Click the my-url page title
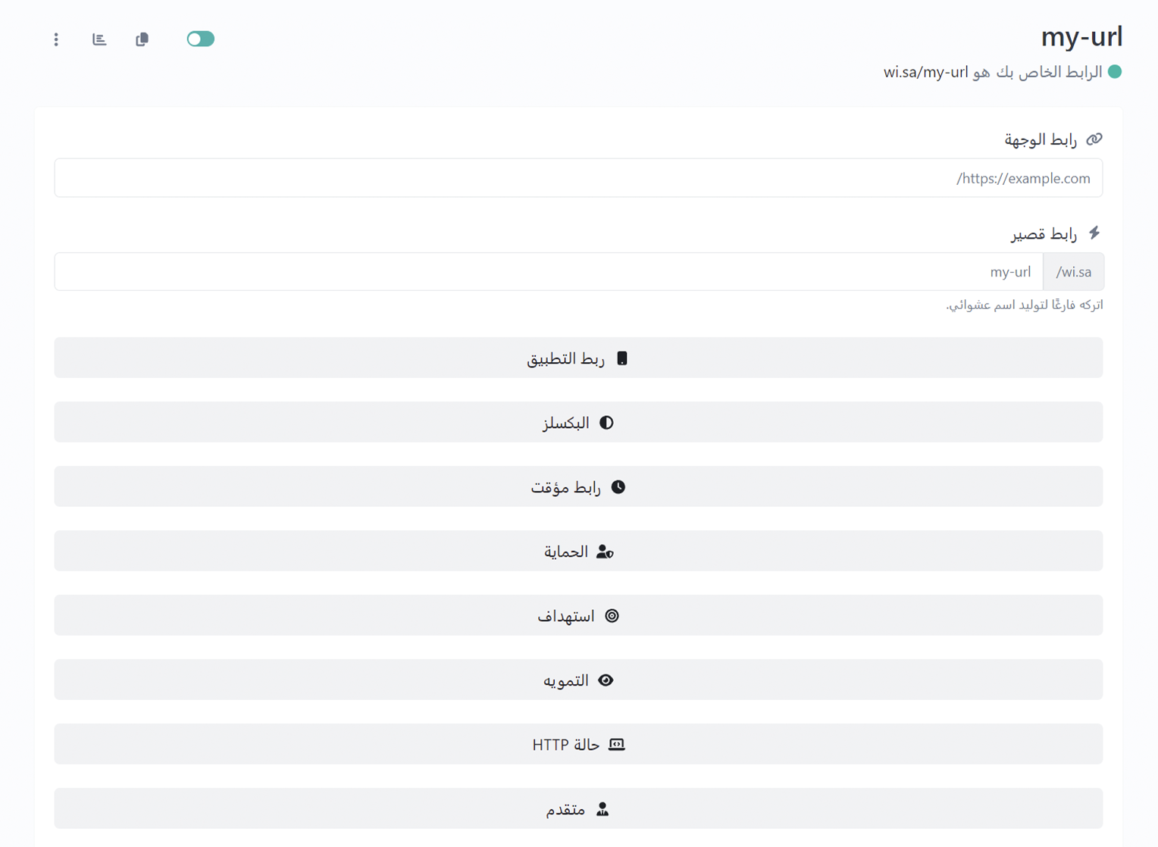This screenshot has width=1158, height=847. 1081,37
